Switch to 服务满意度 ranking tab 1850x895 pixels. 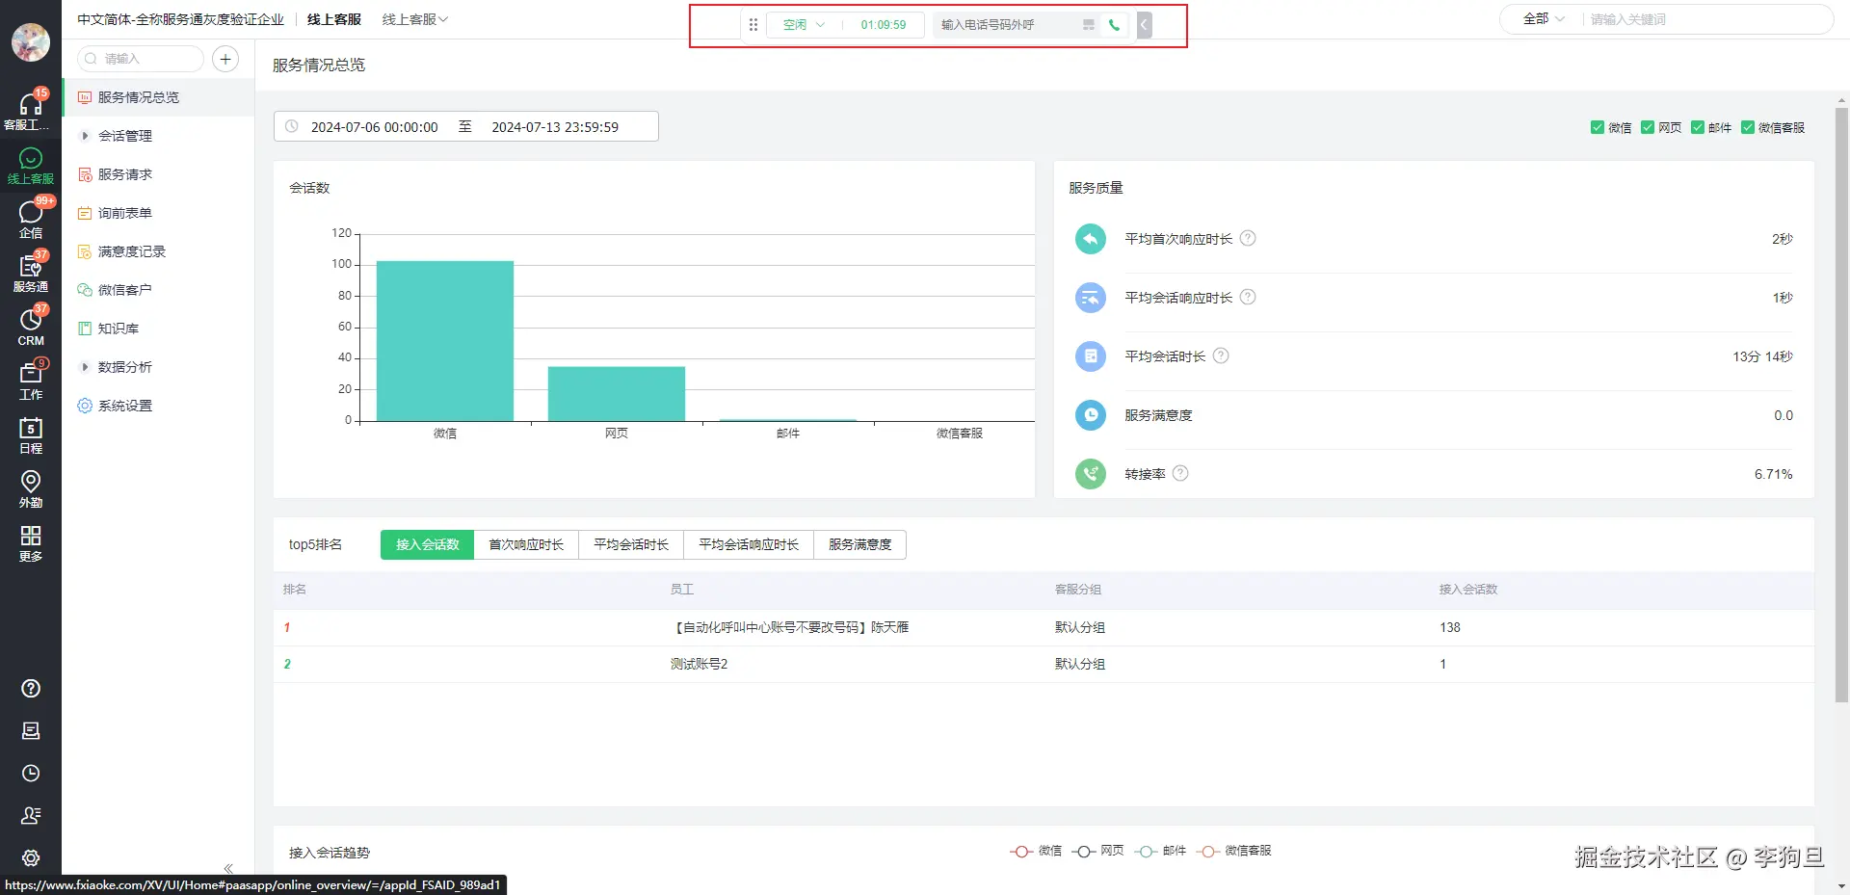pos(860,544)
